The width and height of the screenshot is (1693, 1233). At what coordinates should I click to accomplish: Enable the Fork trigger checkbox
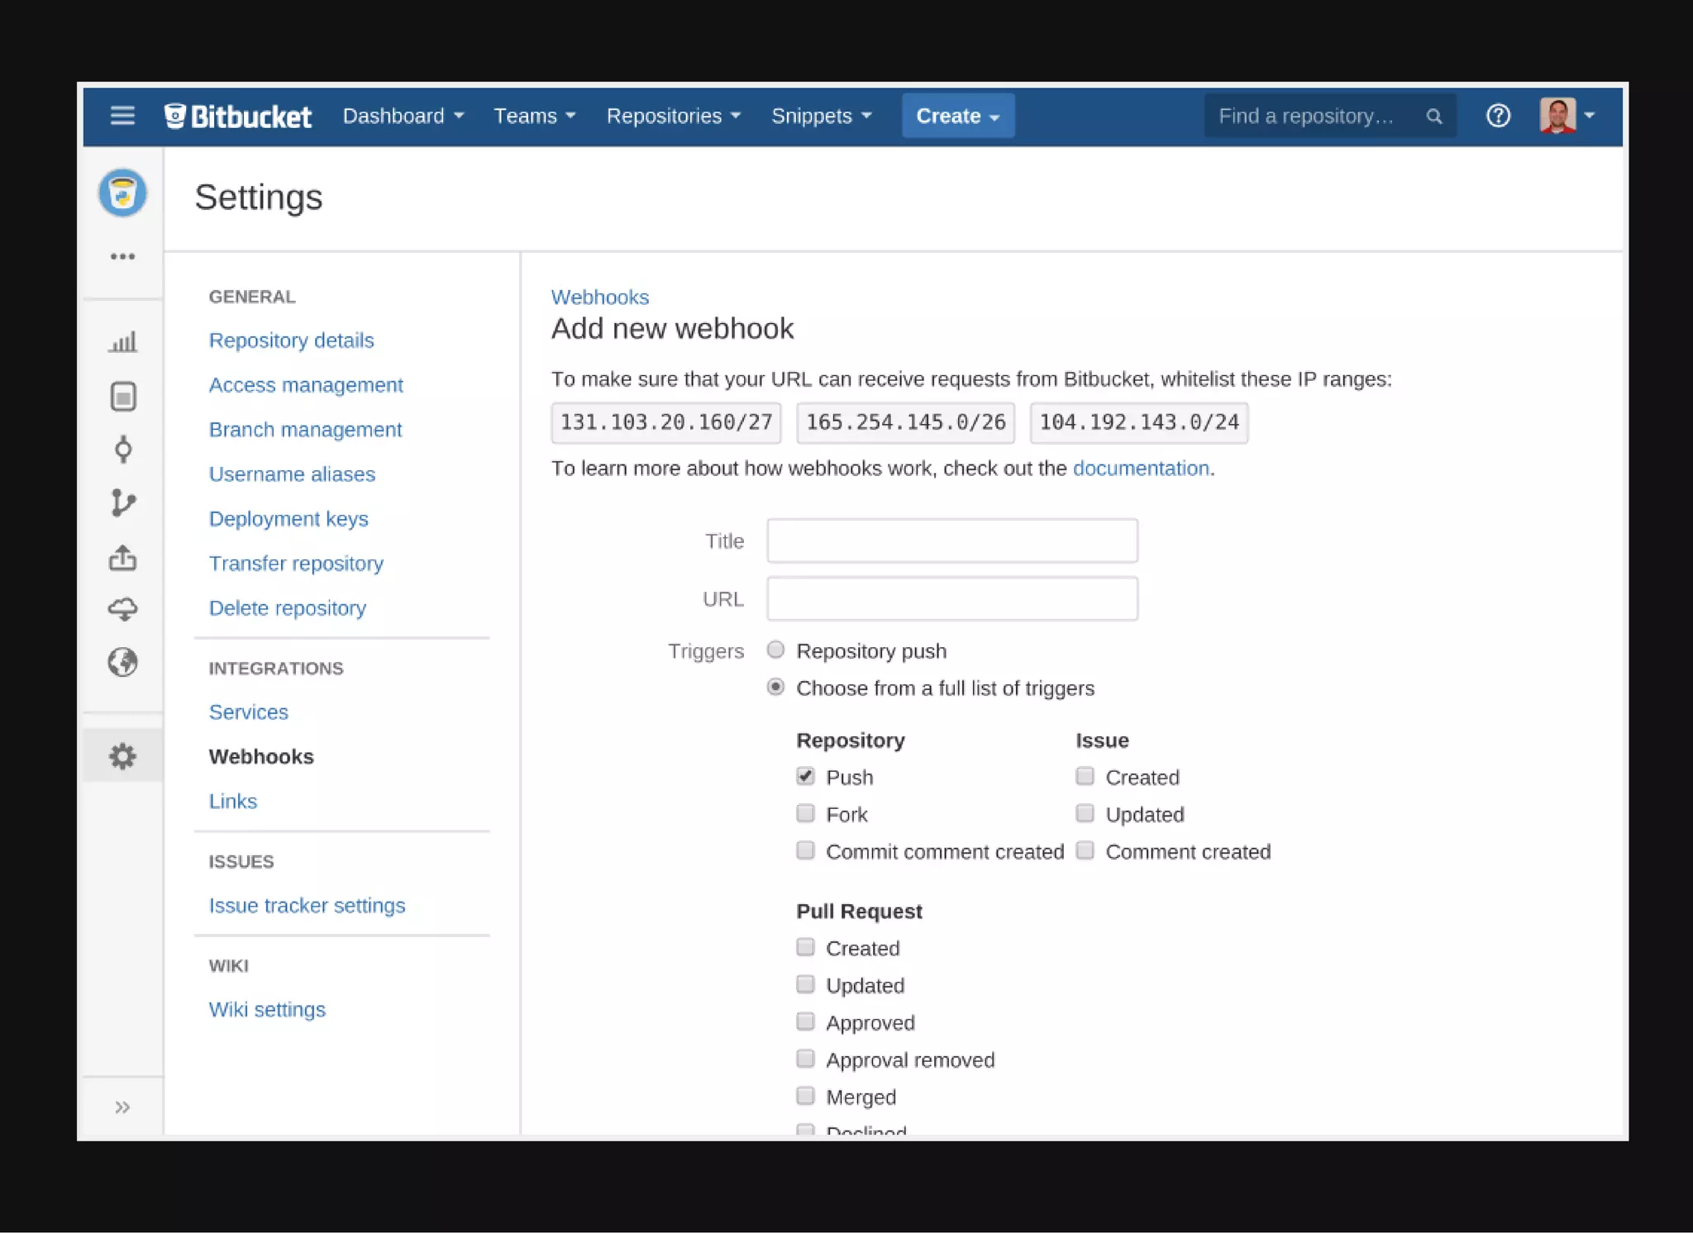[x=805, y=813]
